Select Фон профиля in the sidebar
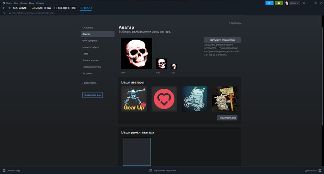Viewport: 324px width, 174px height. tap(90, 41)
